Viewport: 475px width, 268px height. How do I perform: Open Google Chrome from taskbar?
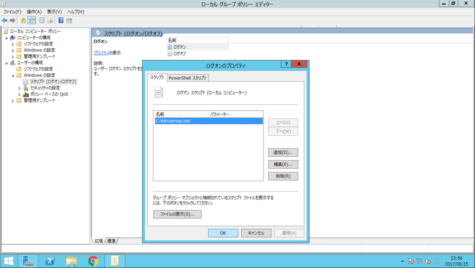pos(93,261)
